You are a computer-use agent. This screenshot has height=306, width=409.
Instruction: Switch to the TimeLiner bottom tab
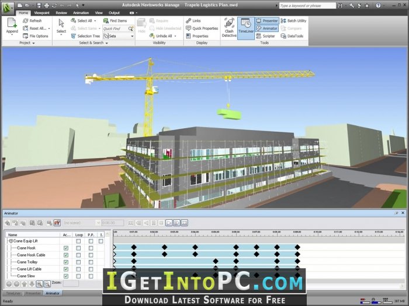[x=13, y=293]
